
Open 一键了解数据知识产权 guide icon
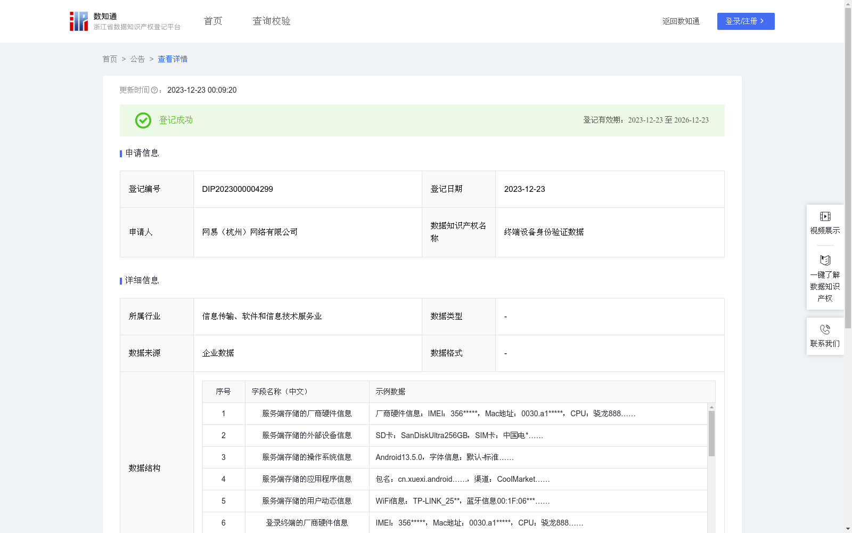tap(825, 261)
